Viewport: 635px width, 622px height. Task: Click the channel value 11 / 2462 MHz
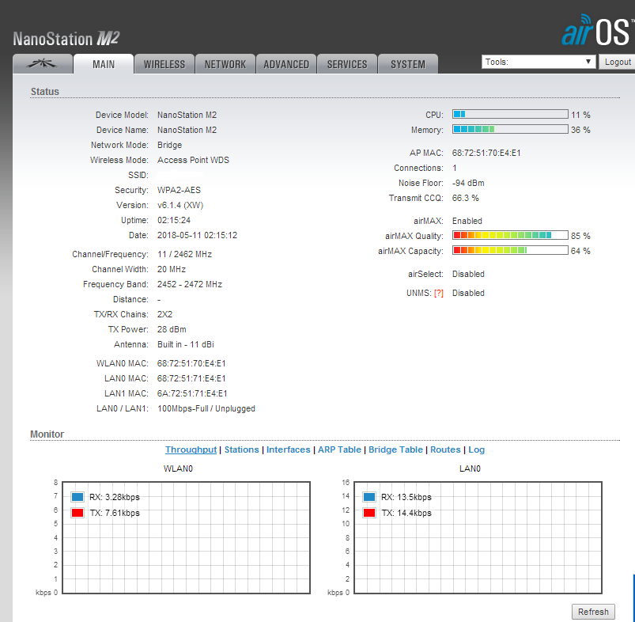(185, 254)
